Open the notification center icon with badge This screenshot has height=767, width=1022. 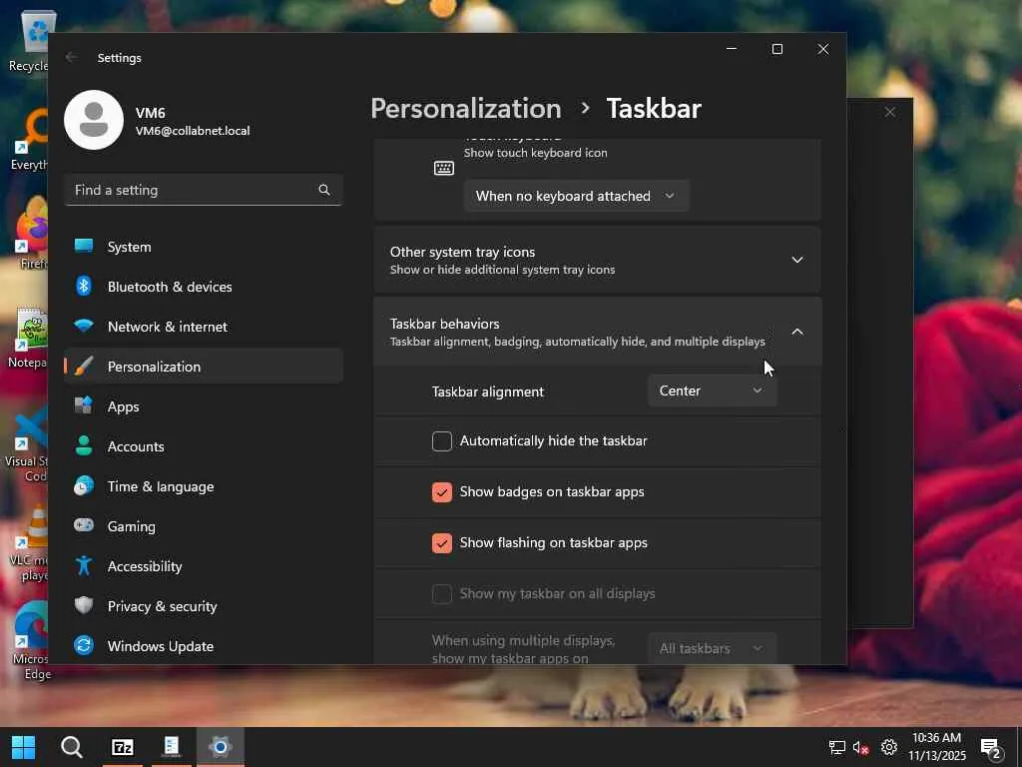[991, 749]
